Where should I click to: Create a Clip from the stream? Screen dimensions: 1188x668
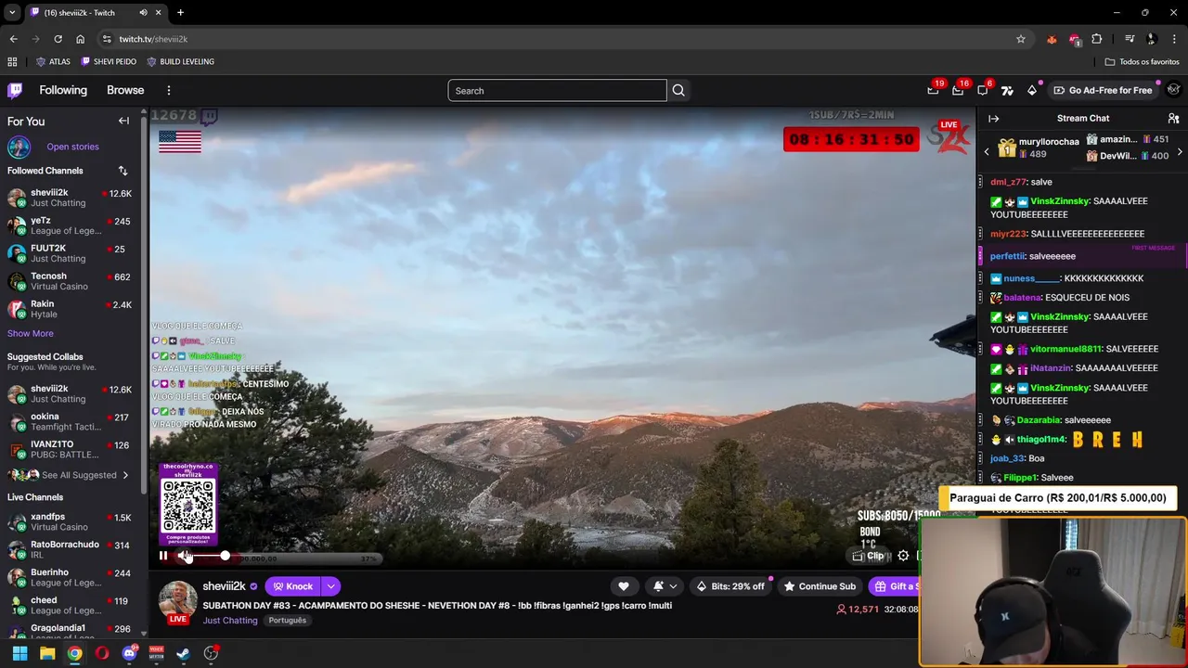click(x=869, y=556)
